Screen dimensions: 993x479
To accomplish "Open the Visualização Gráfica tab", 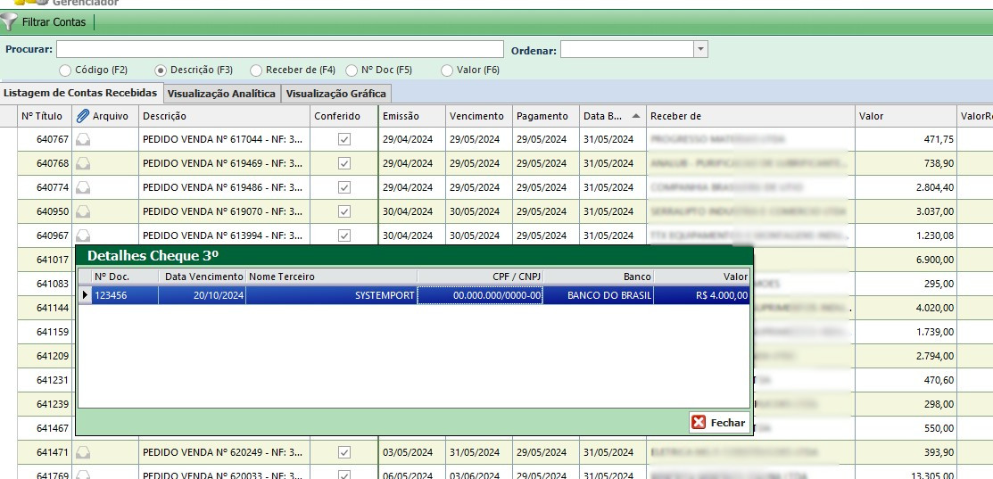I will pos(336,94).
